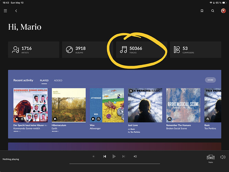
Task: Click the artists person icon
Action: (15, 50)
